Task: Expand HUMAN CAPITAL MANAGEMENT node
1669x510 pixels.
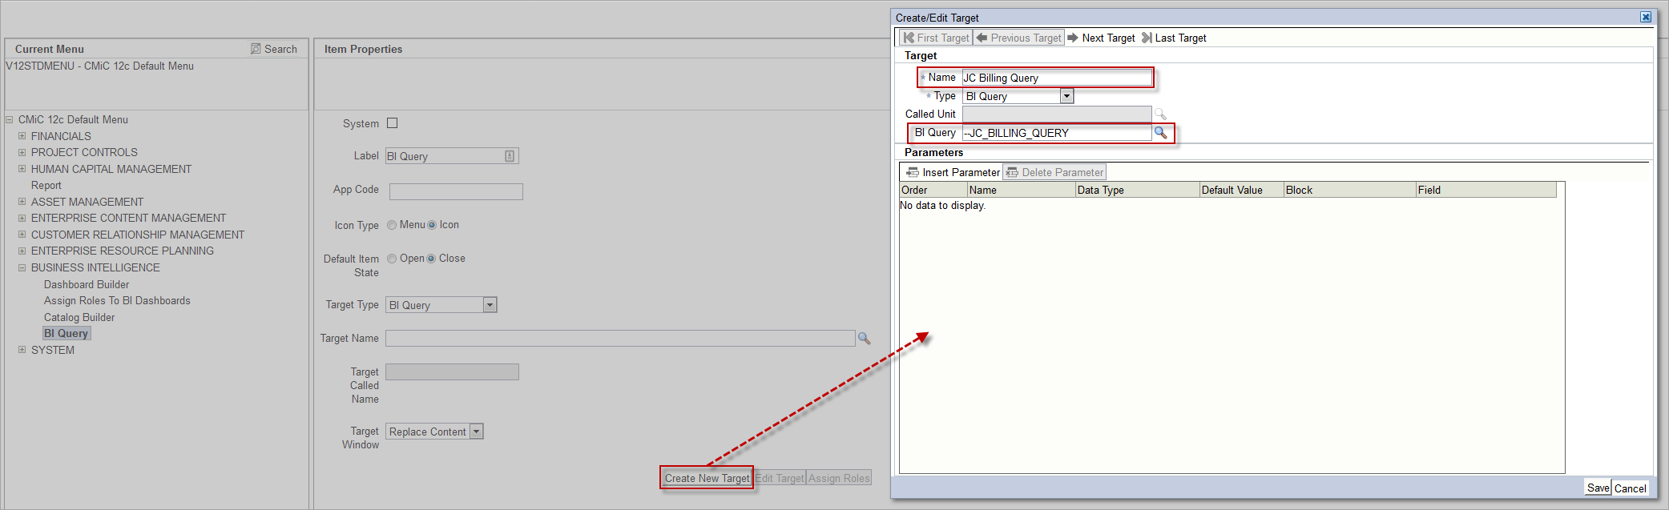Action: coord(22,169)
